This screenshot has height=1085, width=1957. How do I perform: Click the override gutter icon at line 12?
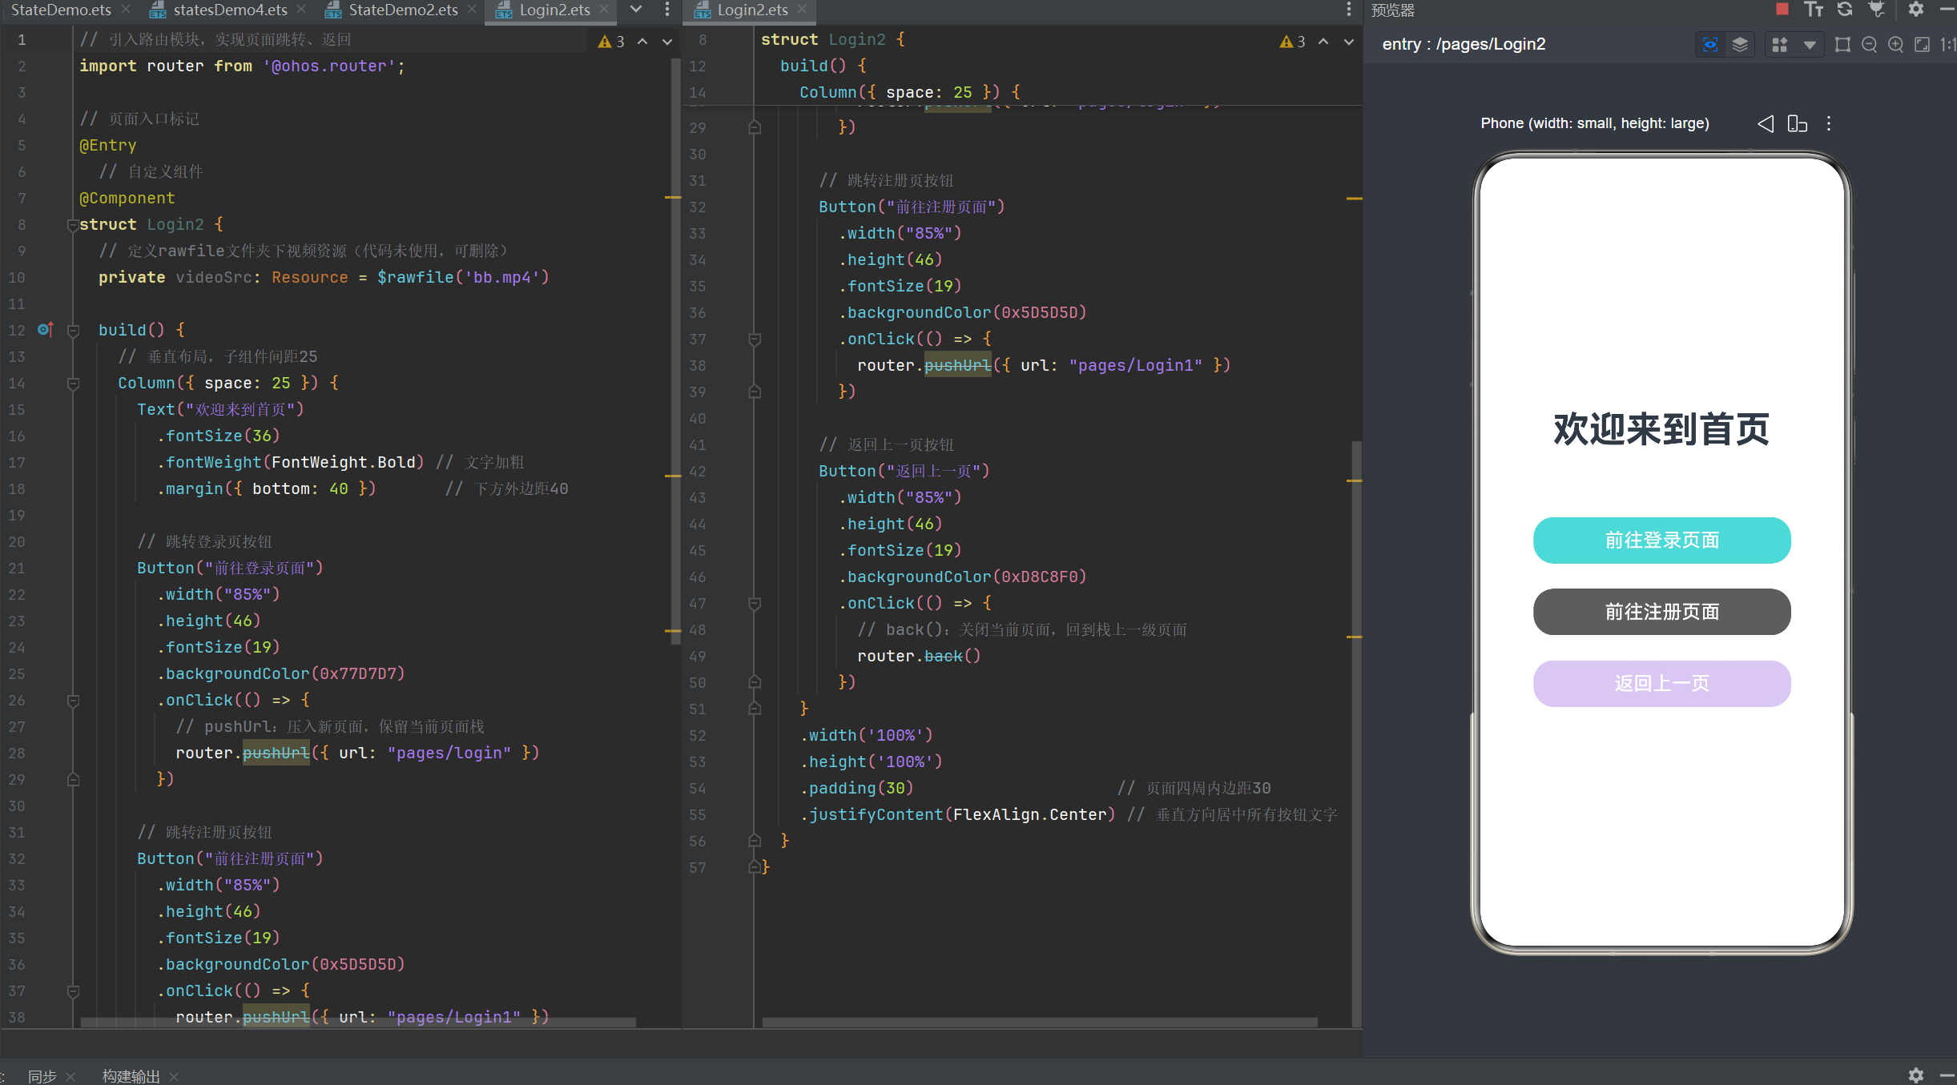[46, 329]
